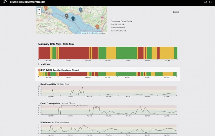Screen dimensions: 215x136
Task: Select the gray map marker on lake
Action: point(67,15)
